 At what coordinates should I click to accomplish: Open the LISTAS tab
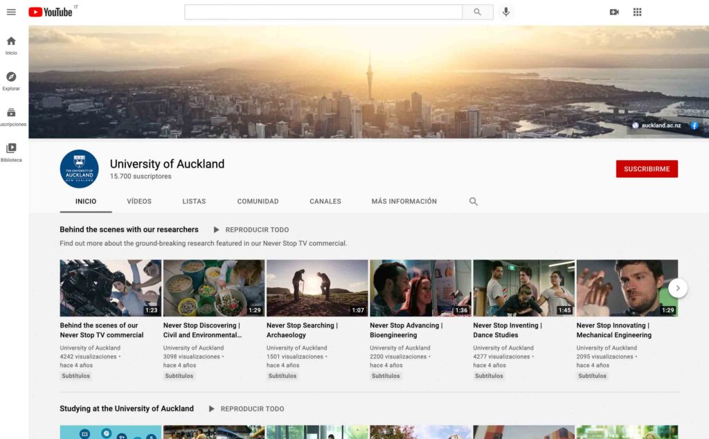tap(194, 201)
